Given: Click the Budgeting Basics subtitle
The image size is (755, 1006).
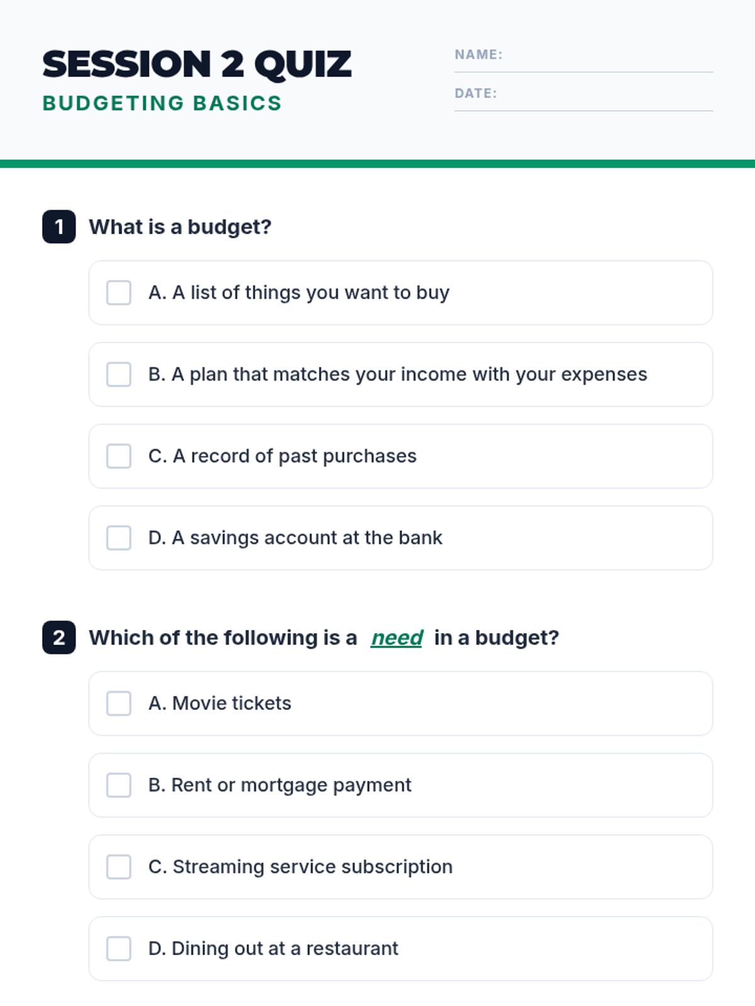Looking at the screenshot, I should (162, 103).
